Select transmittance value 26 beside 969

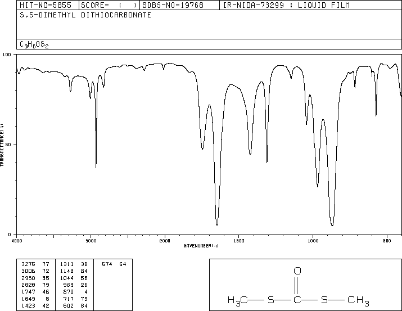(84, 285)
